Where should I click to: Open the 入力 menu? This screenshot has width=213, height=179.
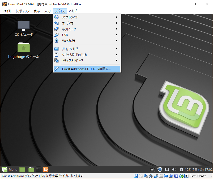(x=48, y=11)
